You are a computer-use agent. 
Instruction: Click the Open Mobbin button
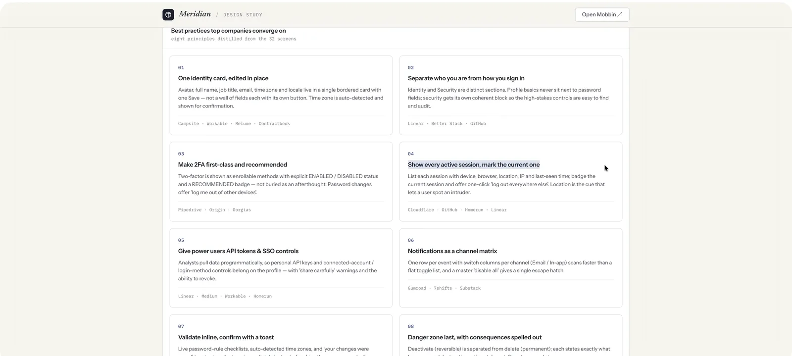click(602, 14)
